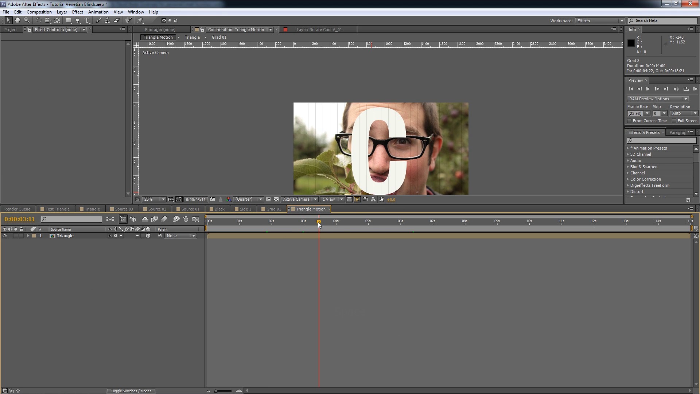Click Grad 01 in composition navigator
Screen dimensions: 700x394
point(219,37)
